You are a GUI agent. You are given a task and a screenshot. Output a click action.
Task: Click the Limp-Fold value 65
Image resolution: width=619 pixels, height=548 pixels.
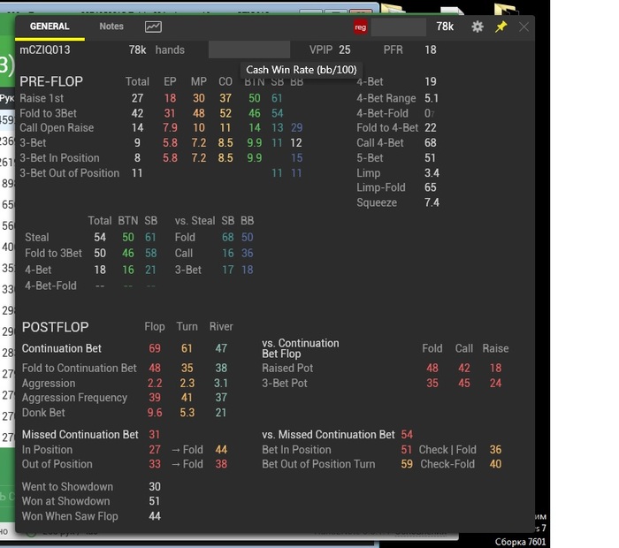tap(431, 187)
